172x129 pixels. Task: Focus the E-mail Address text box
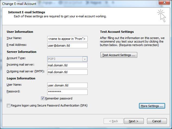67,46
